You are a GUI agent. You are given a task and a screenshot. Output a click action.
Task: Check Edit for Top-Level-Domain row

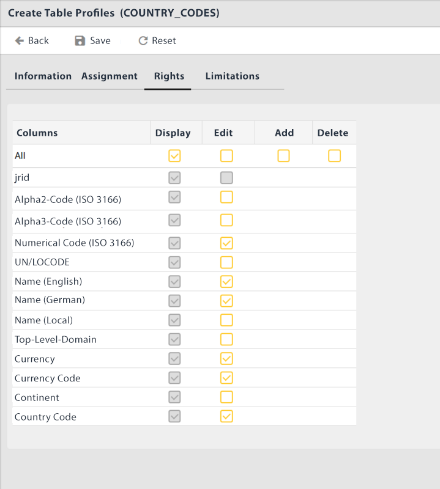coord(226,339)
